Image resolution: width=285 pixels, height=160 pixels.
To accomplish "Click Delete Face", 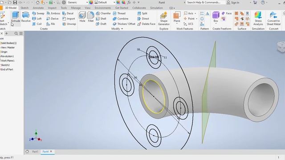I will (147, 24).
